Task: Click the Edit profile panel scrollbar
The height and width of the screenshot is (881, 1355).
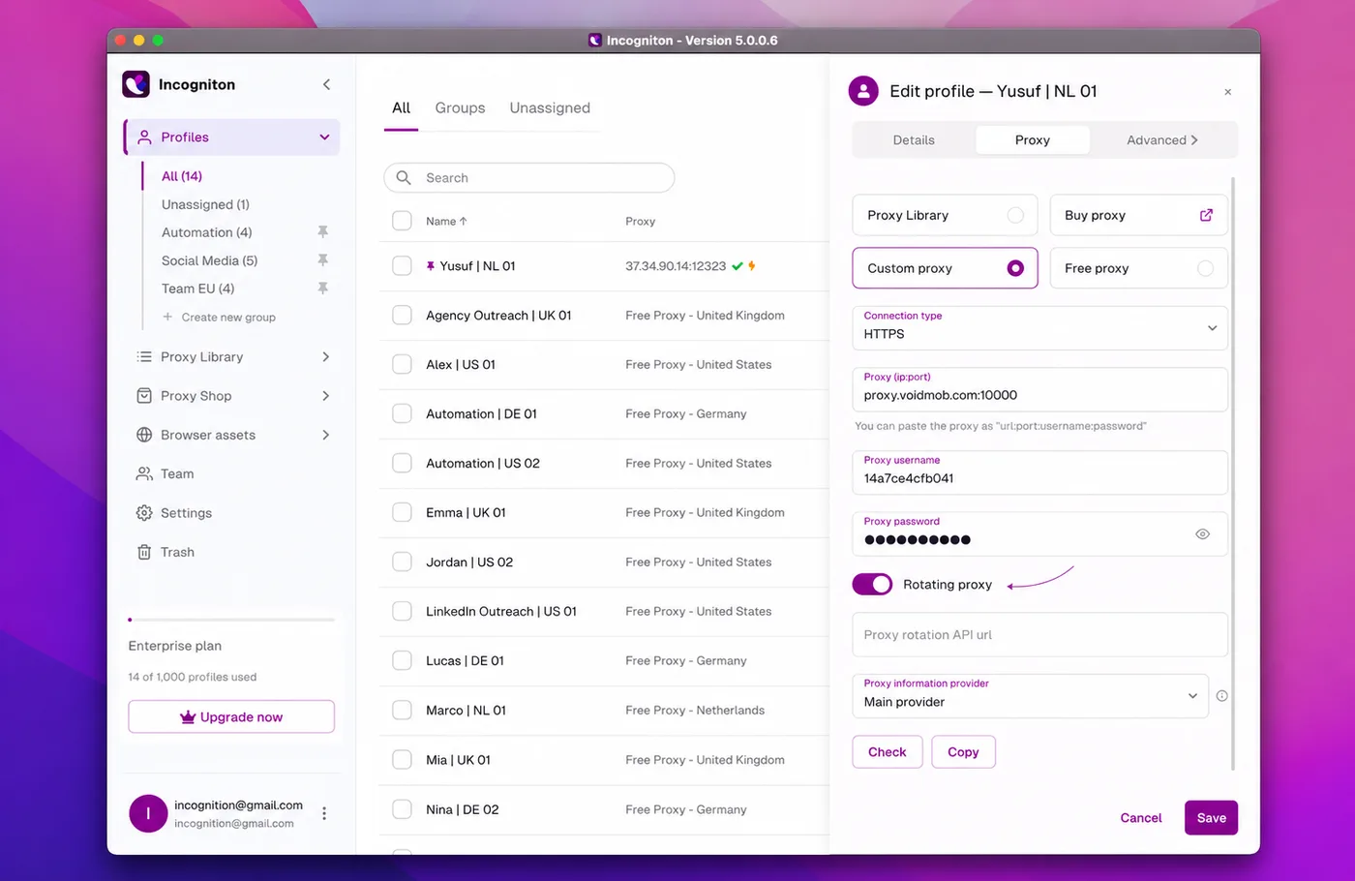Action: point(1233,474)
